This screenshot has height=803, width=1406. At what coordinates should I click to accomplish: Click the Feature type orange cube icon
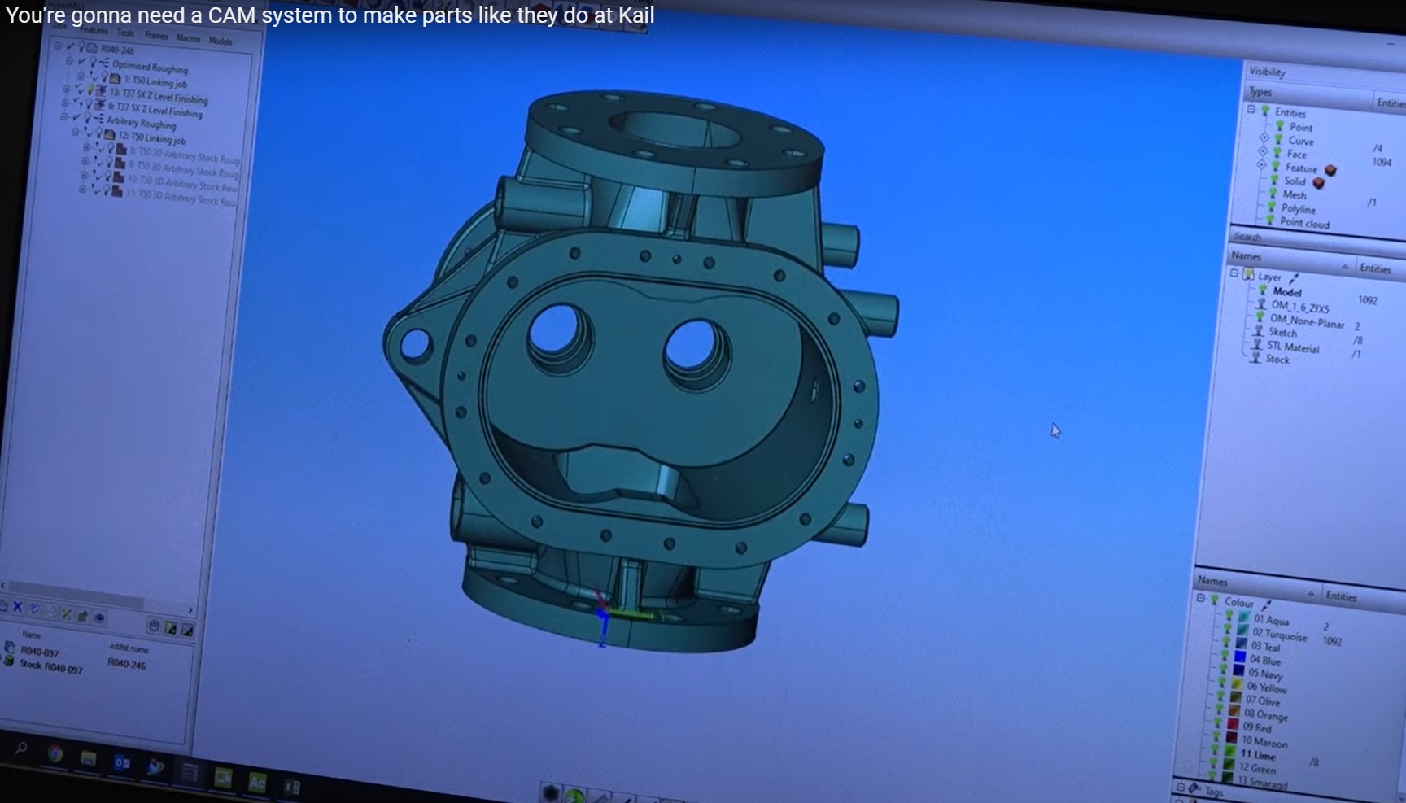coord(1330,170)
